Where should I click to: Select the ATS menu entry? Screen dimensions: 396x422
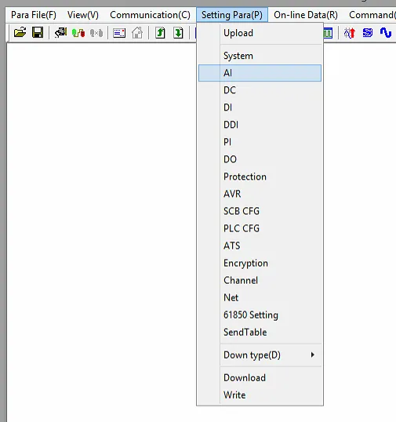click(260, 246)
